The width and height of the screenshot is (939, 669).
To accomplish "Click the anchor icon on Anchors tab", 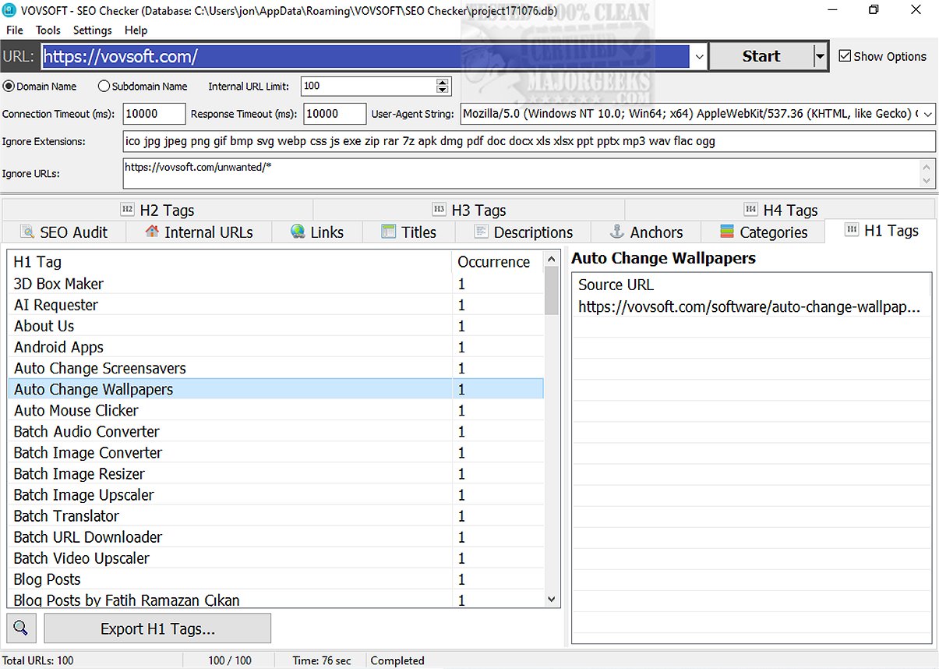I will click(x=617, y=232).
